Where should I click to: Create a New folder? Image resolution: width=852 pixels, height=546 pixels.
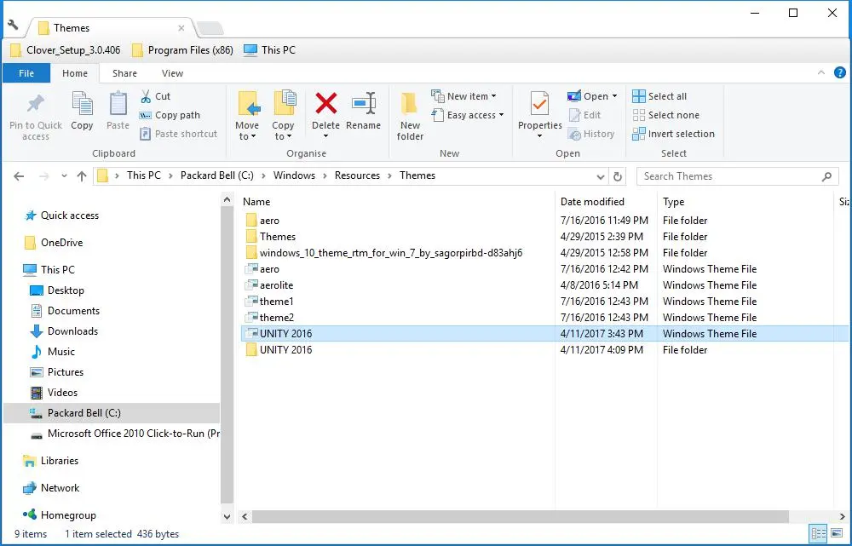pyautogui.click(x=410, y=116)
